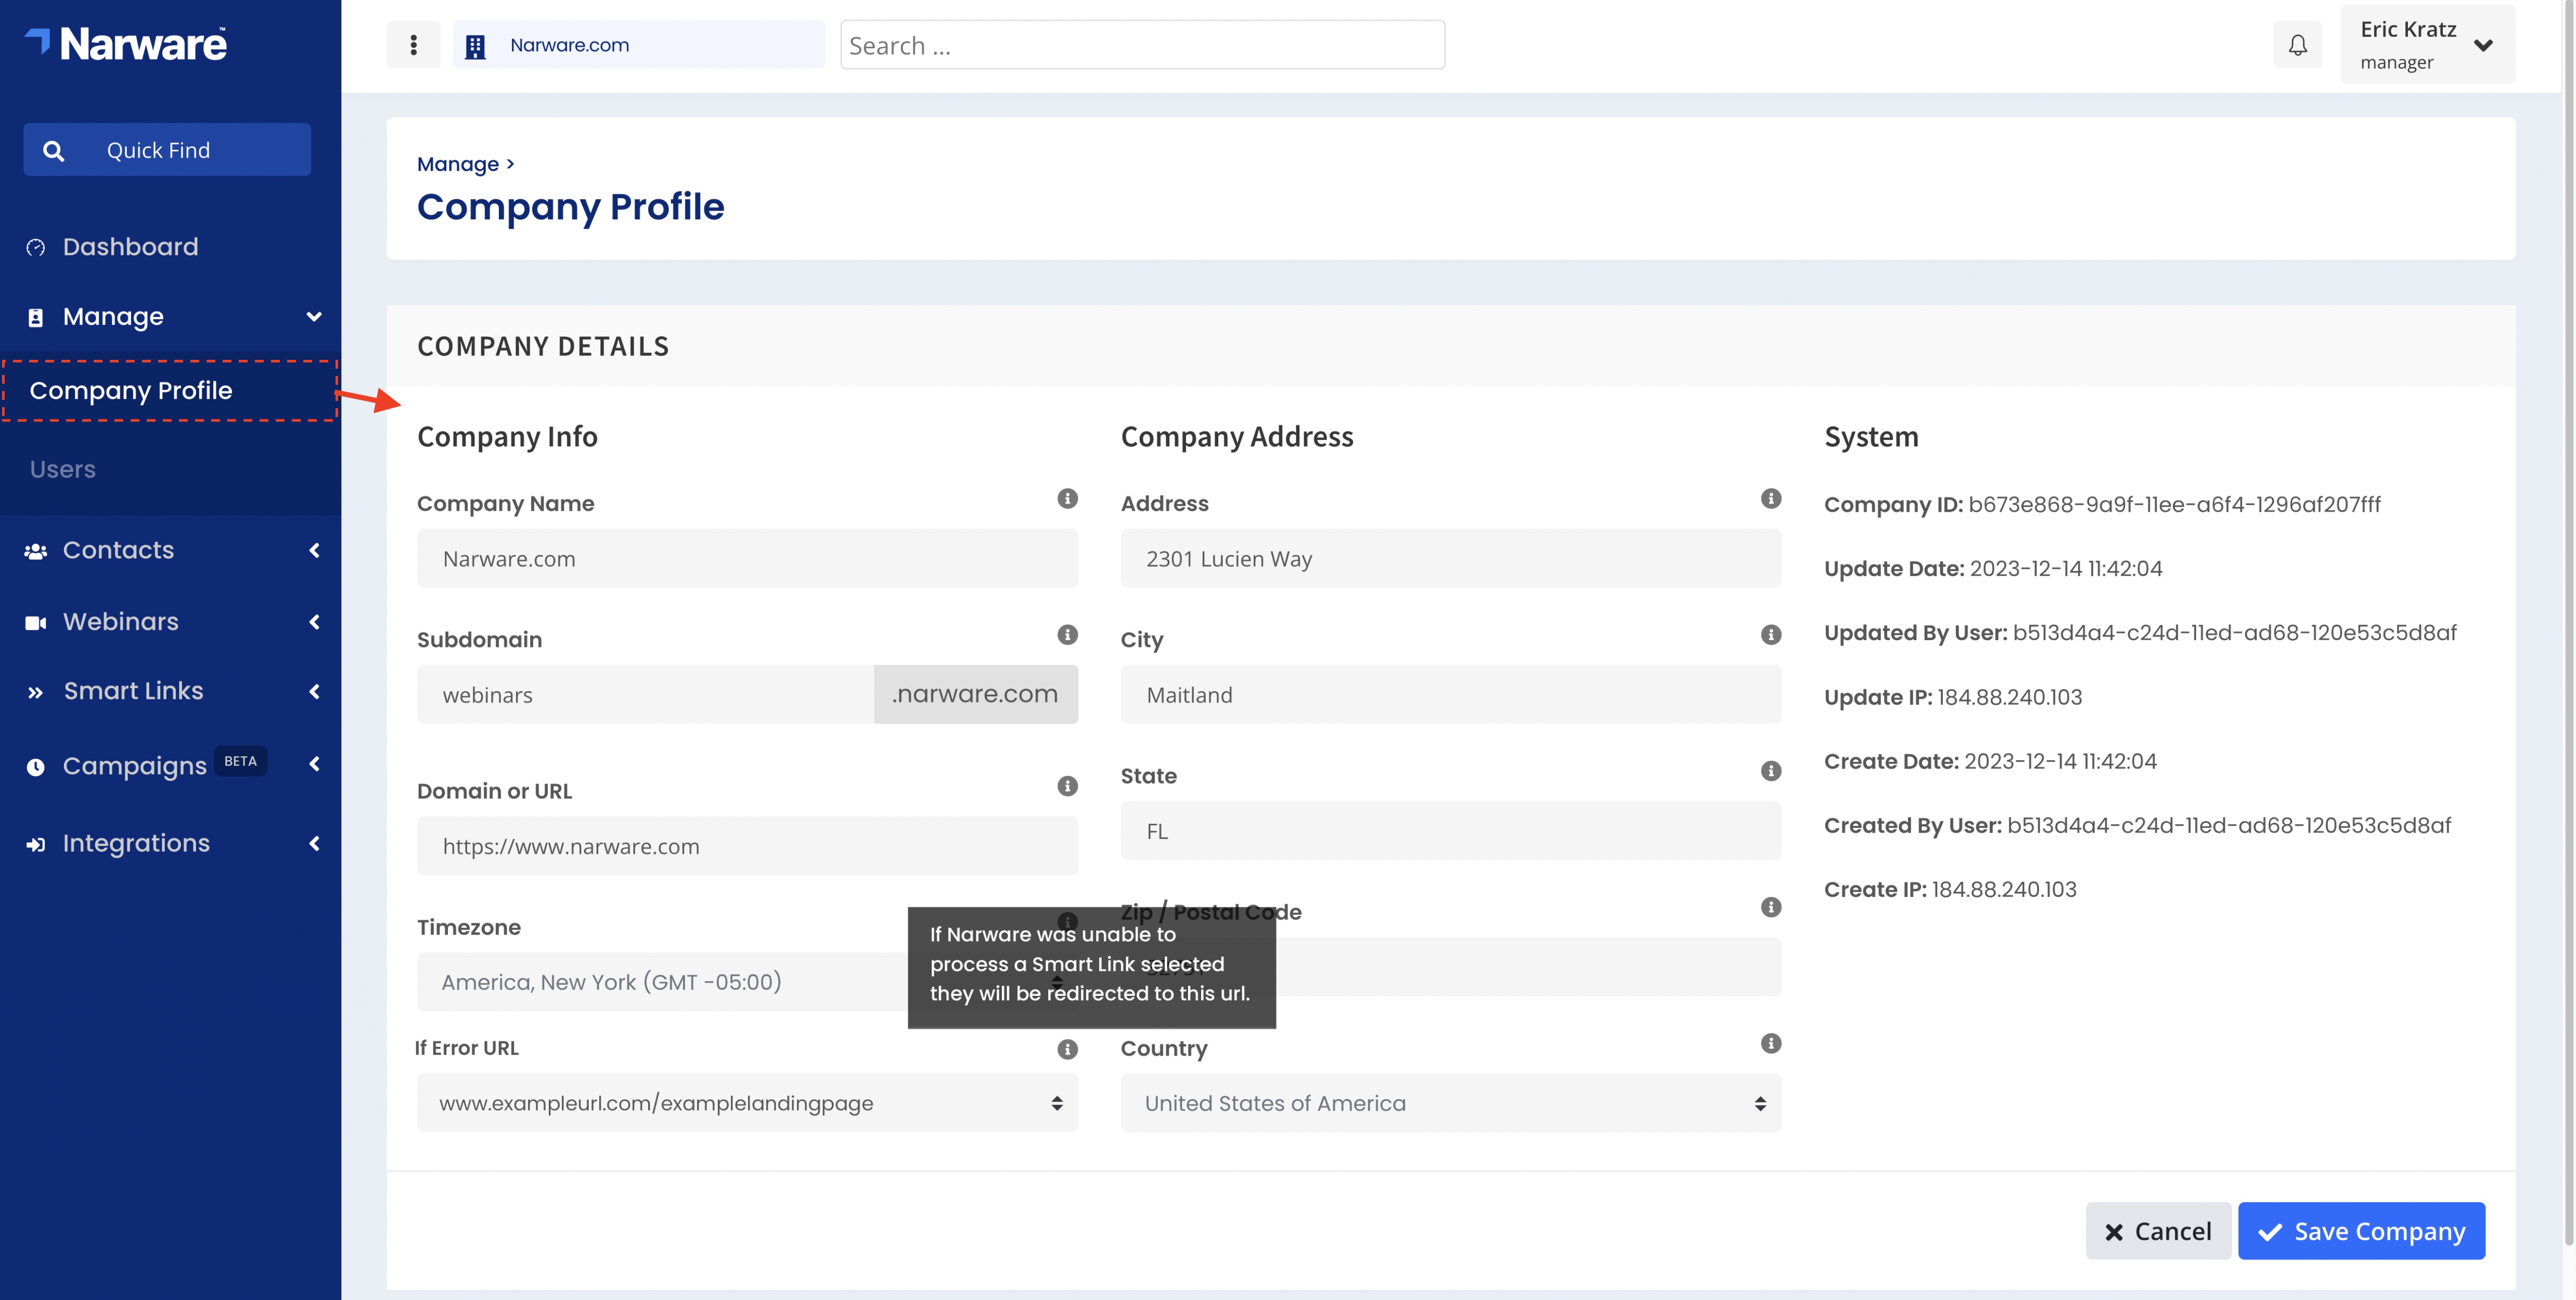Expand the Webinars submenu chevron
The height and width of the screenshot is (1300, 2576).
314,622
